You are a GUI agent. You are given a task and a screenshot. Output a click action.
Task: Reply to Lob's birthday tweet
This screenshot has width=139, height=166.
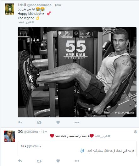point(20,122)
